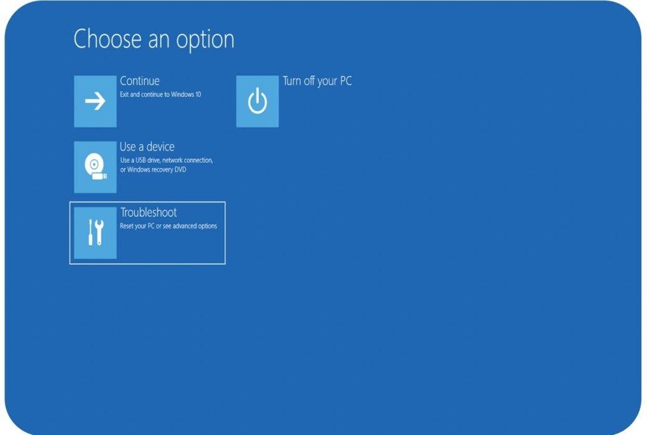Click the disc shape in device icon
Image resolution: width=647 pixels, height=435 pixels.
coord(93,165)
